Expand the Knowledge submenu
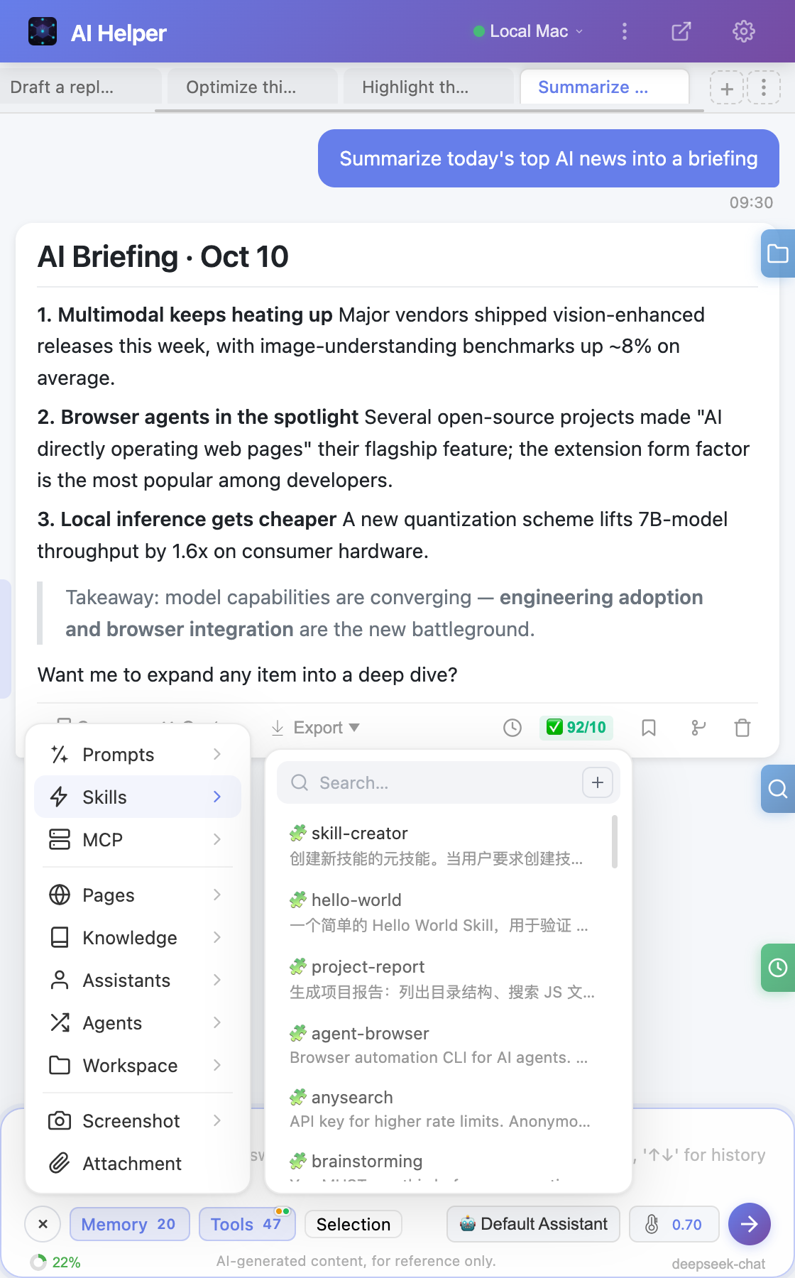 click(138, 938)
